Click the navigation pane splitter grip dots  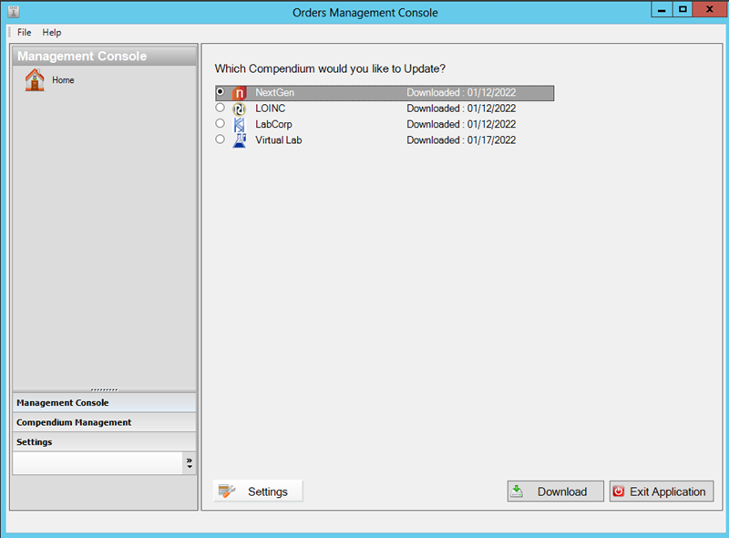coord(104,389)
